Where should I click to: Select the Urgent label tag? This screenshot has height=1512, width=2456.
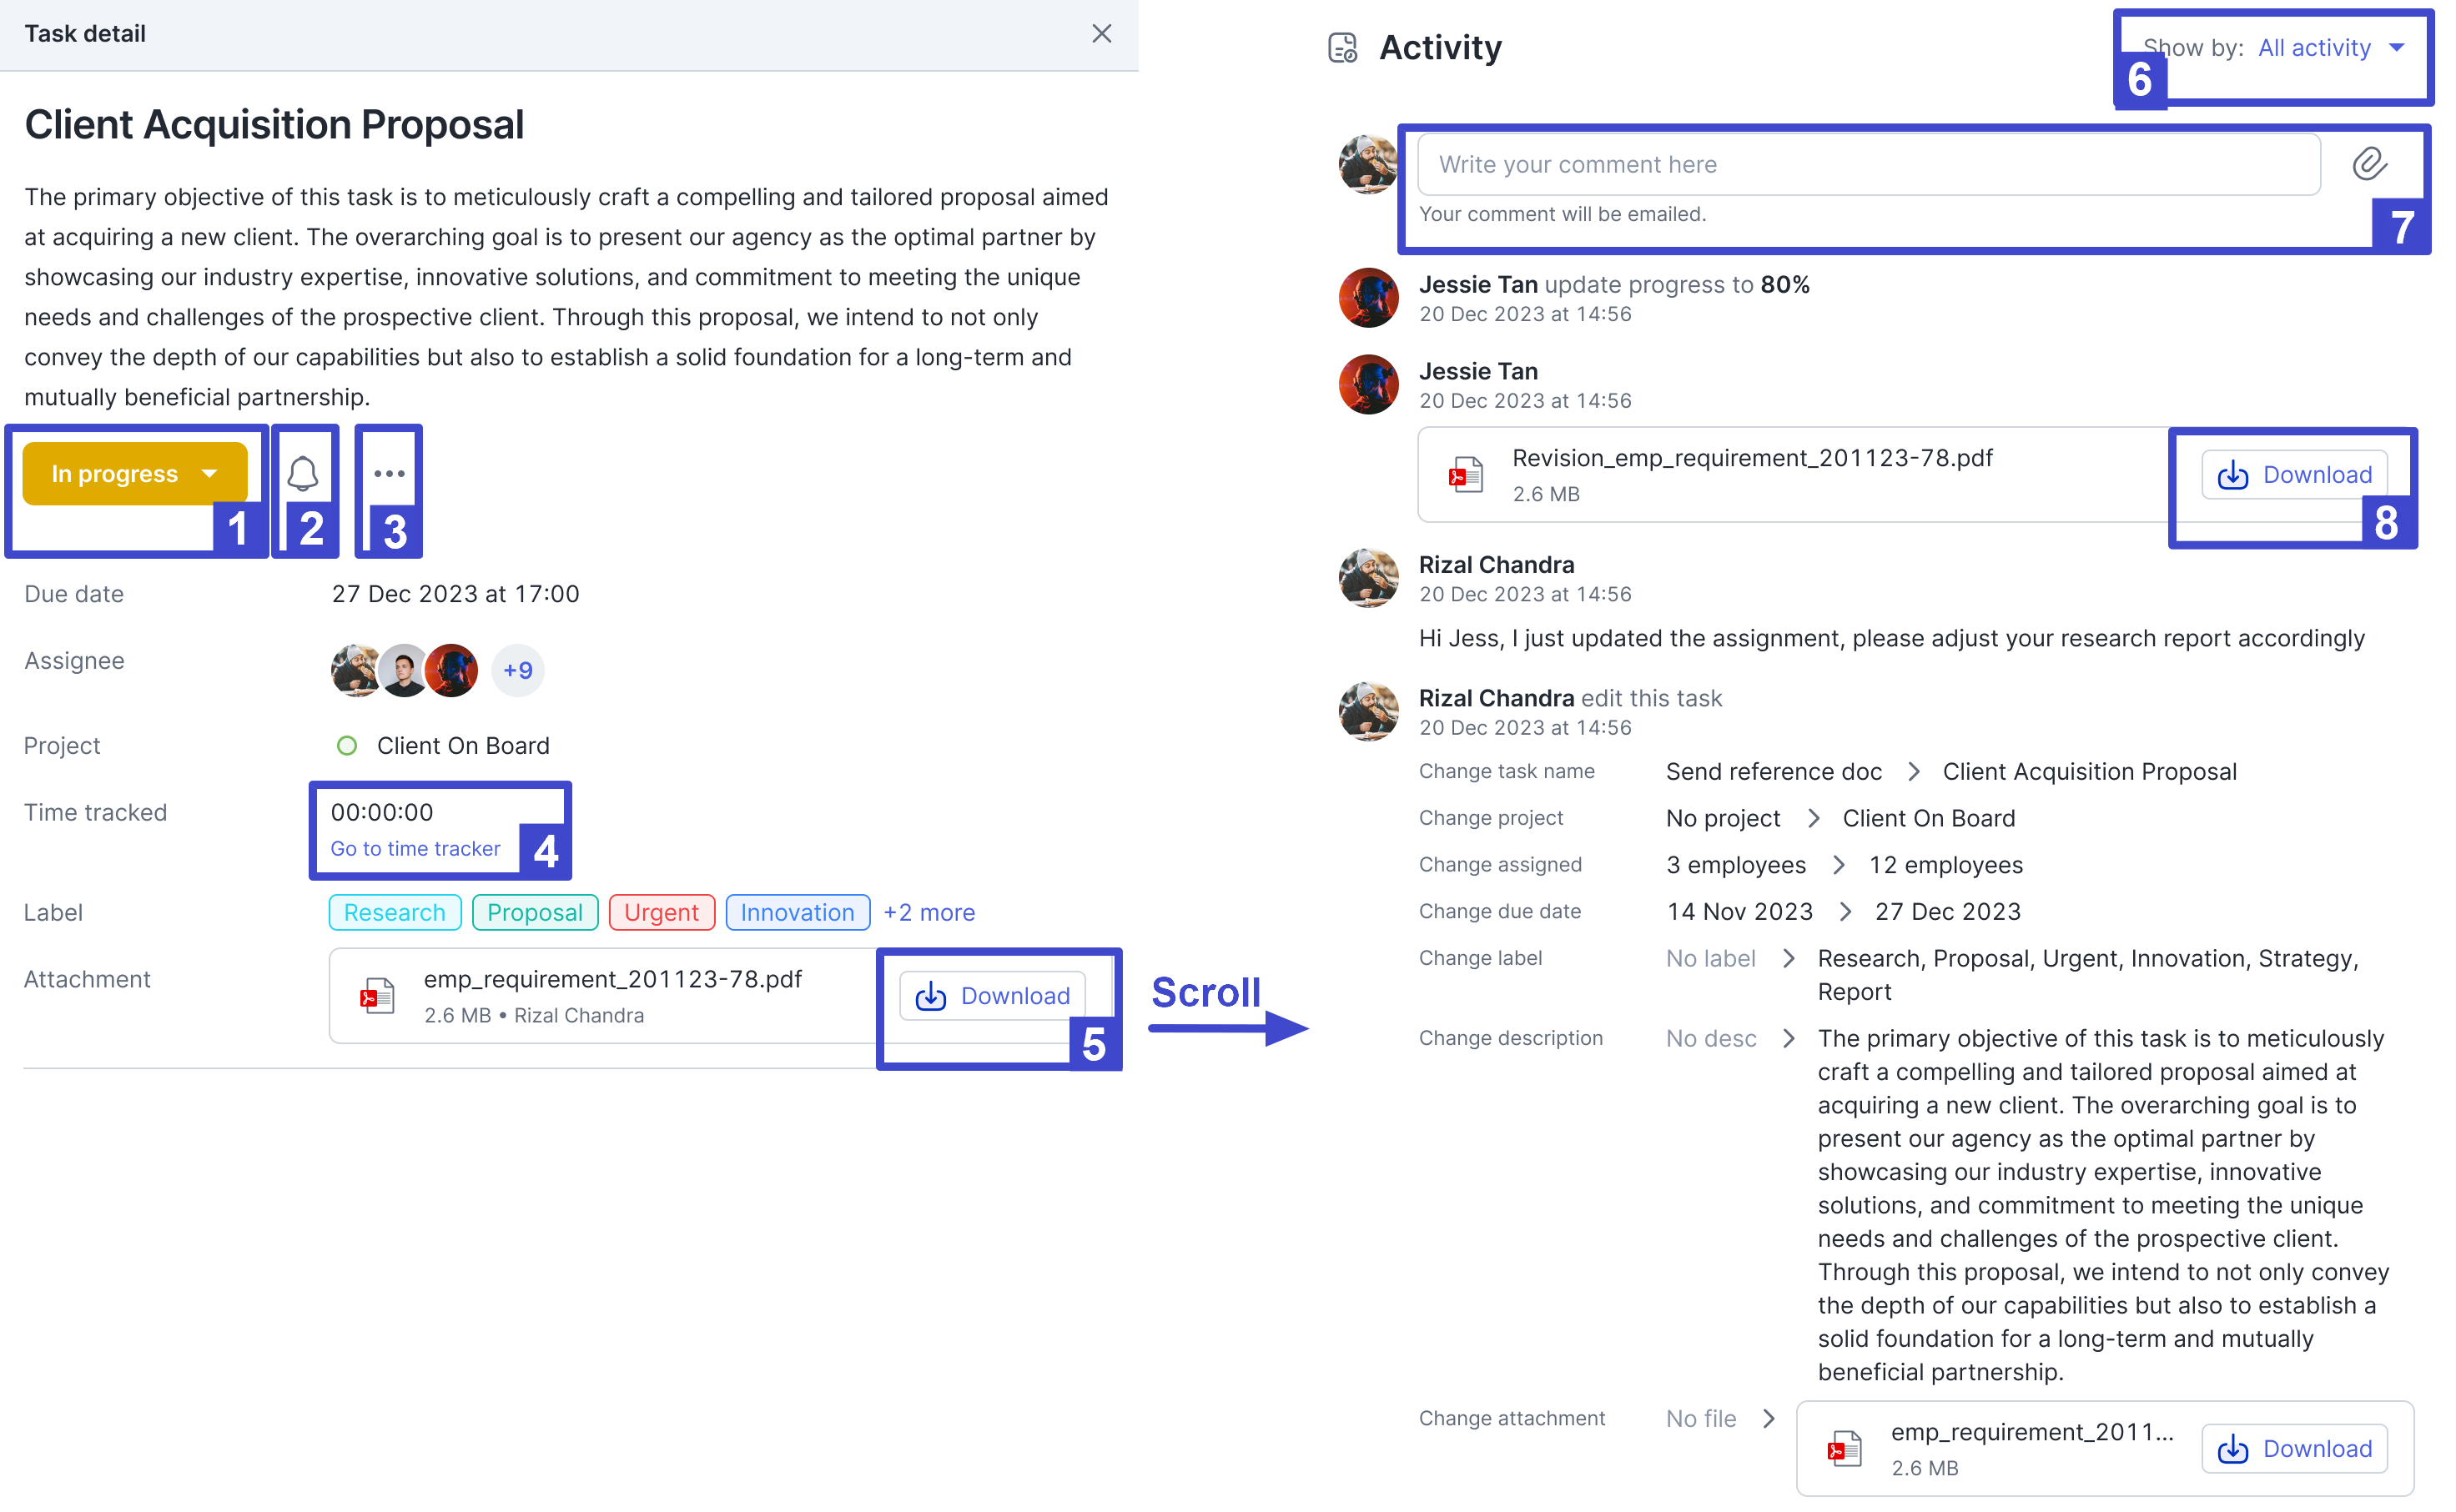click(x=661, y=913)
